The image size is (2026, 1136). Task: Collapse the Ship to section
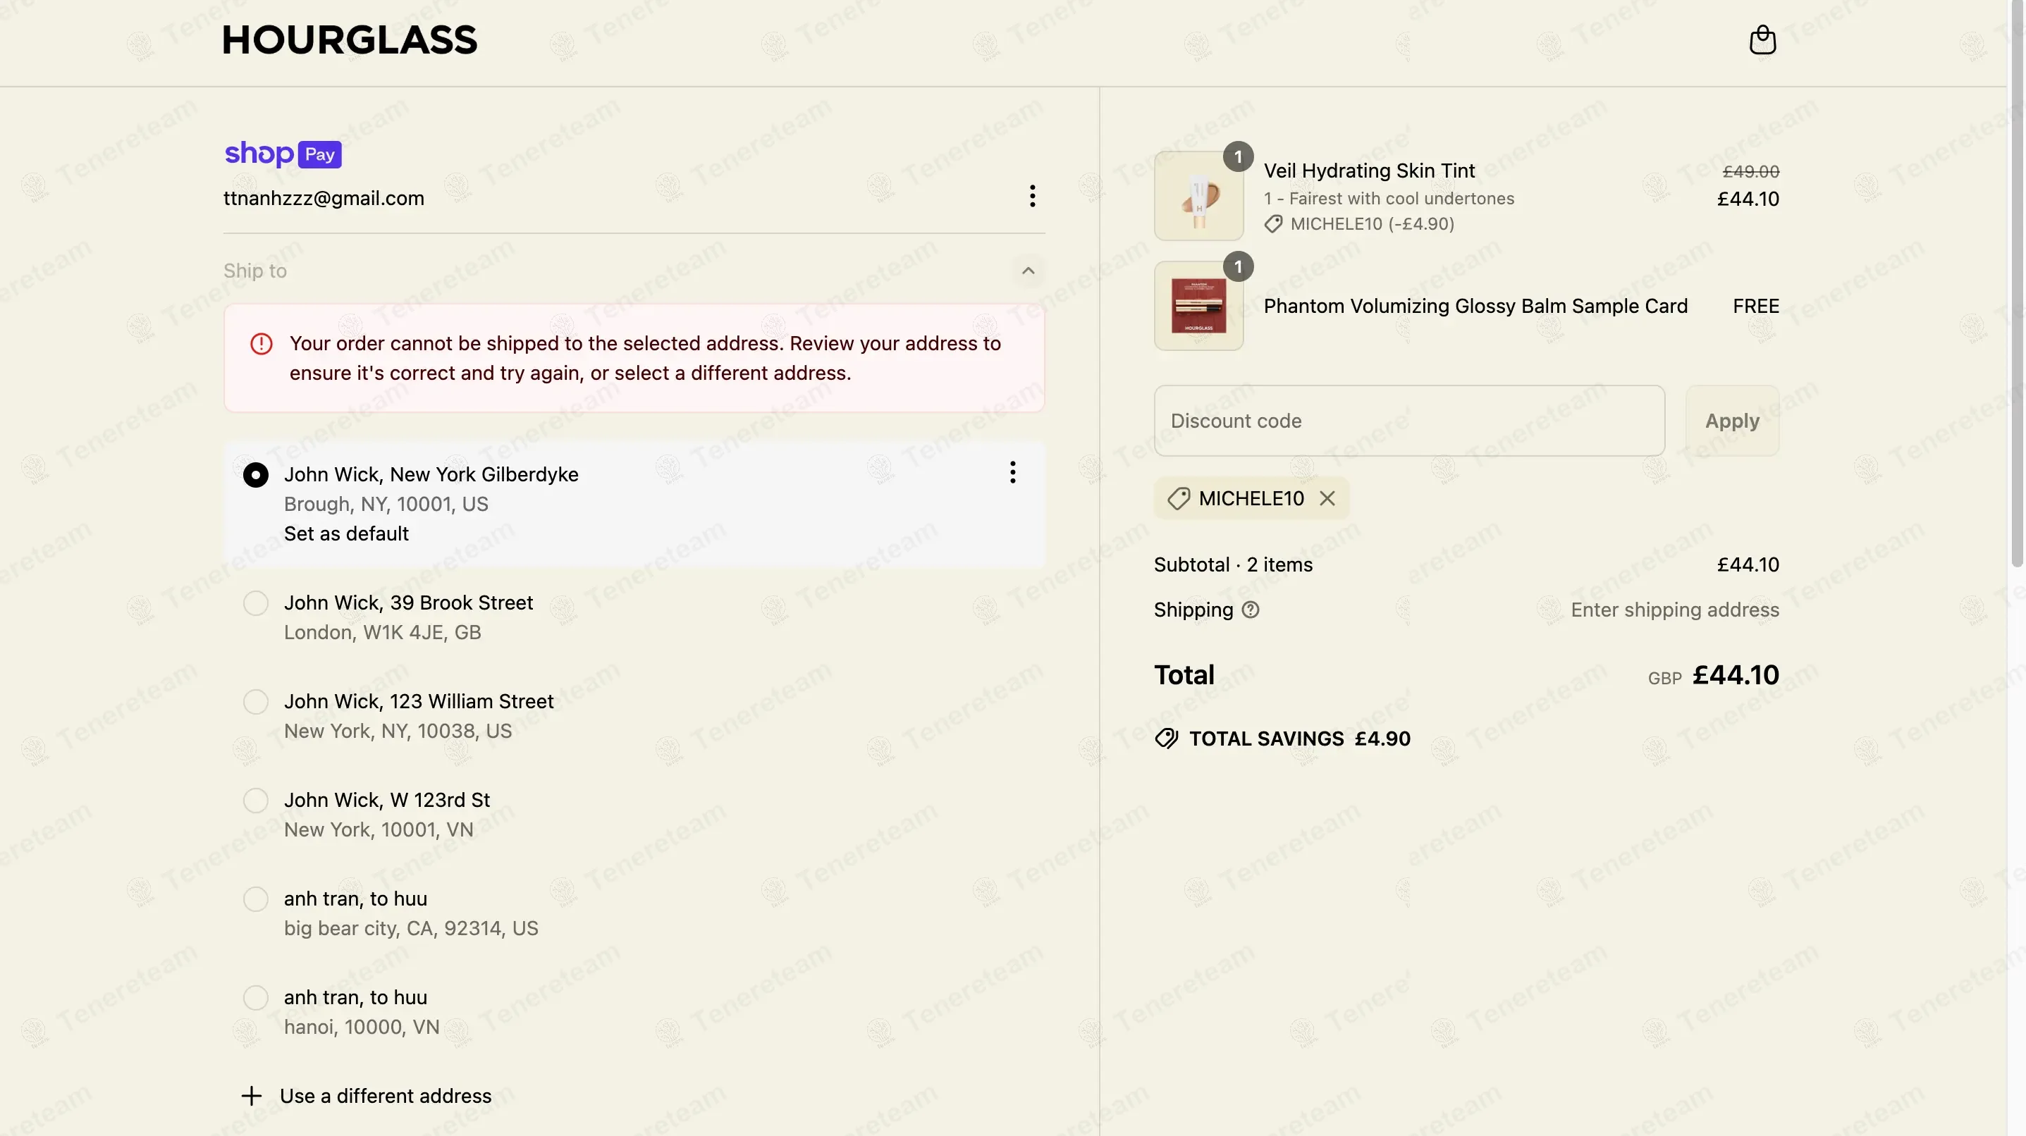[x=1028, y=271]
